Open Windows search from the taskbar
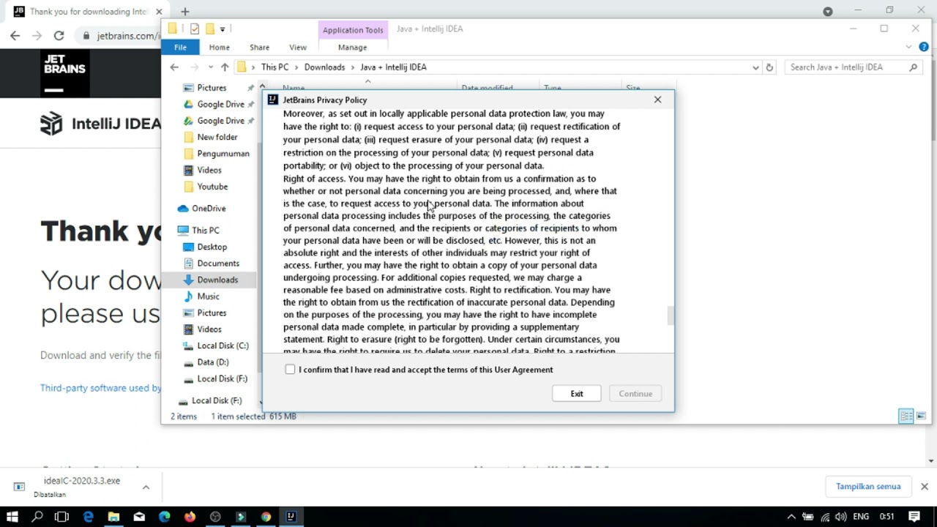 click(x=37, y=517)
